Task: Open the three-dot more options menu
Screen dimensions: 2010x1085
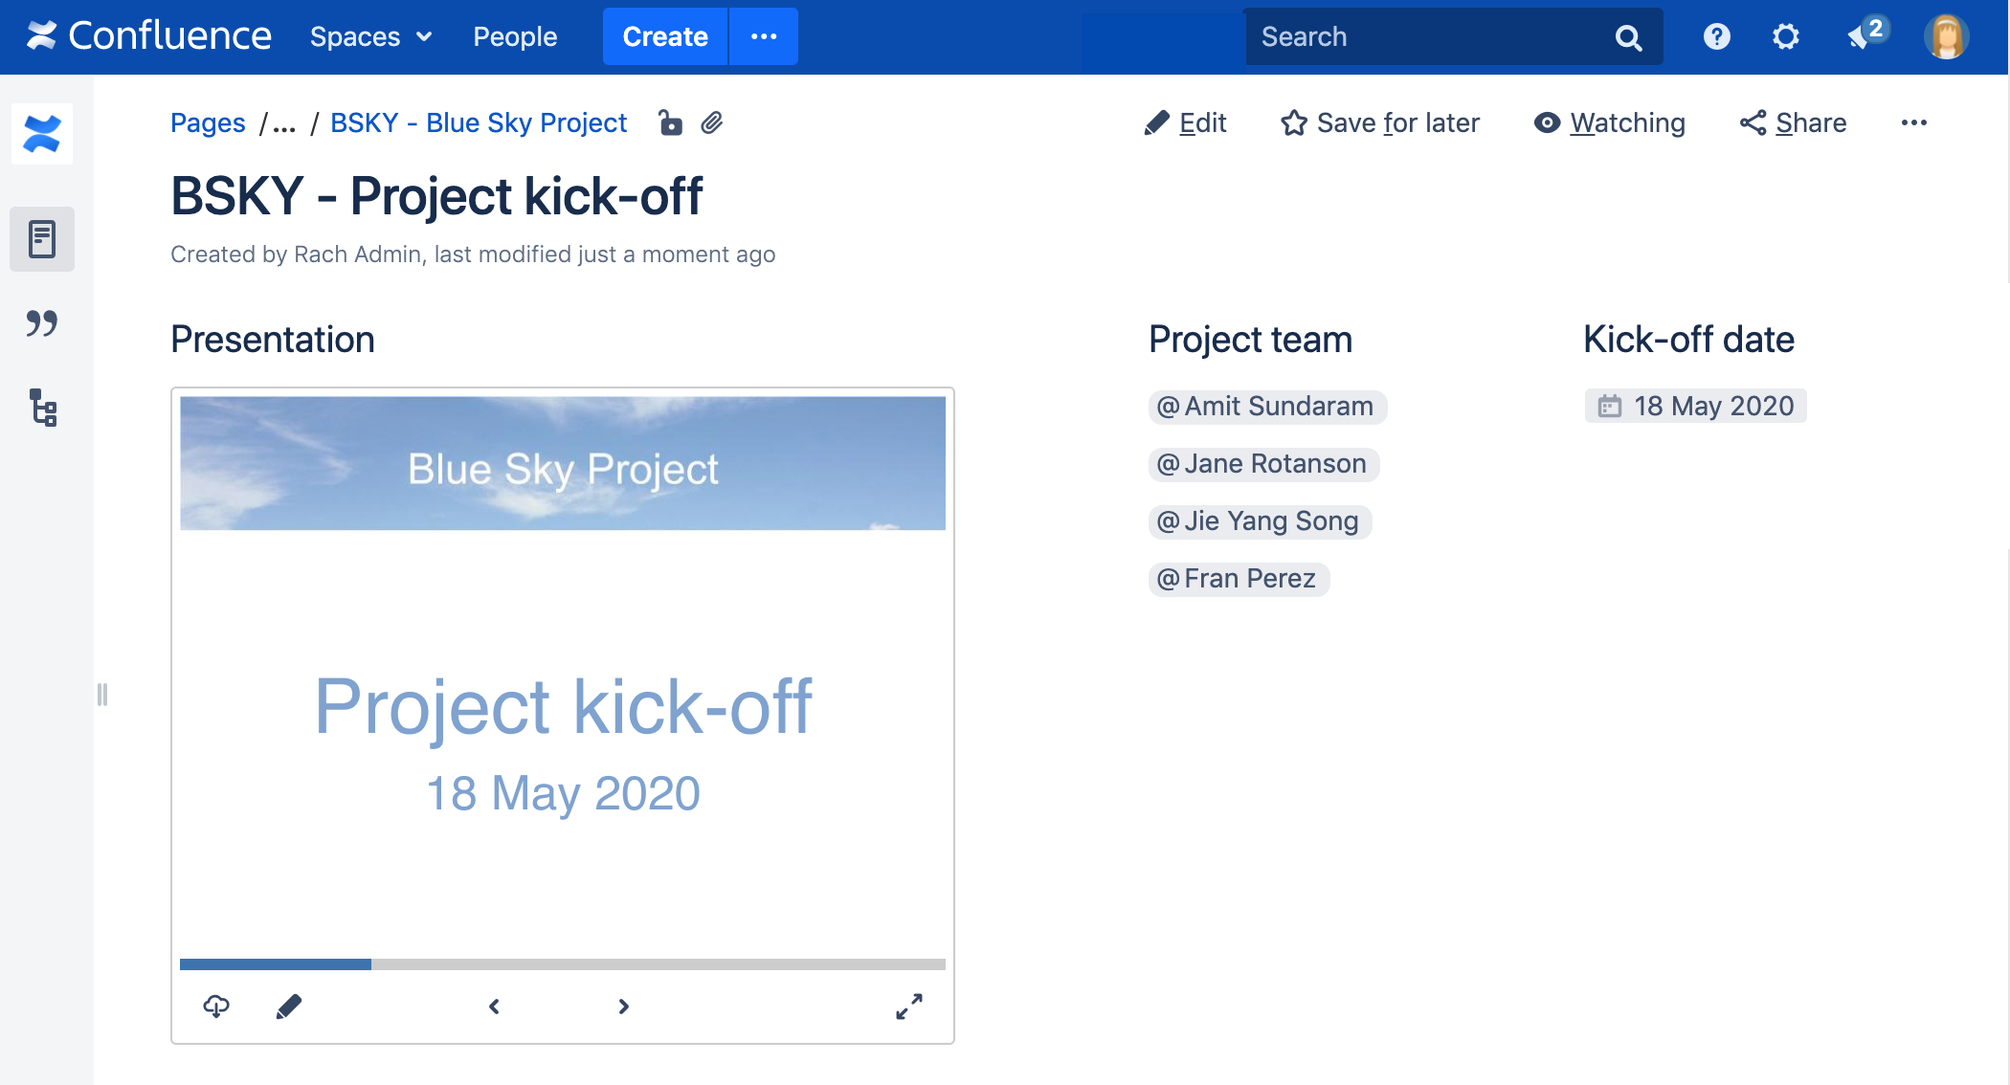Action: click(x=1913, y=122)
